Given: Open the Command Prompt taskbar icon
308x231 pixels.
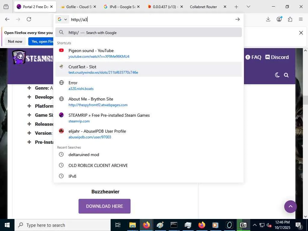Looking at the screenshot, I should (174, 225).
